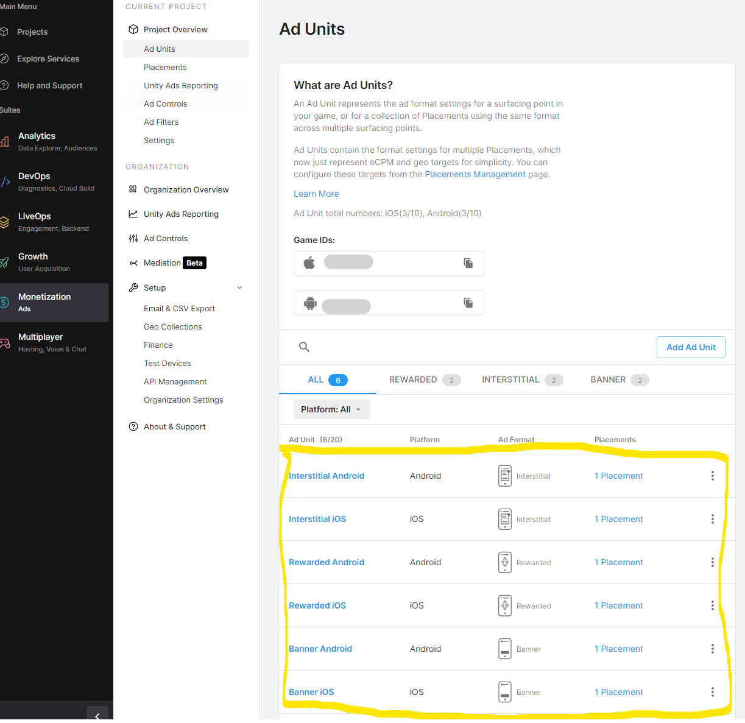
Task: Open the Analytics bar chart icon
Action: 4,141
